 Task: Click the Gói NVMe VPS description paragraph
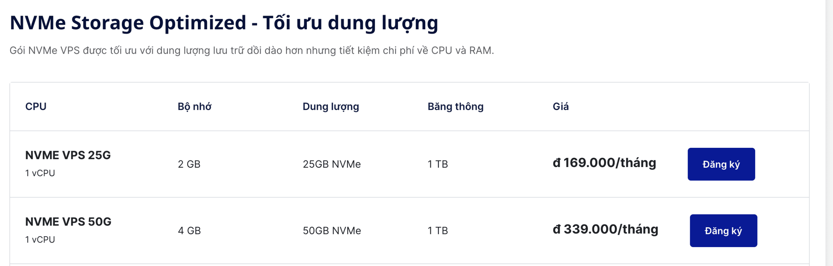coord(252,50)
